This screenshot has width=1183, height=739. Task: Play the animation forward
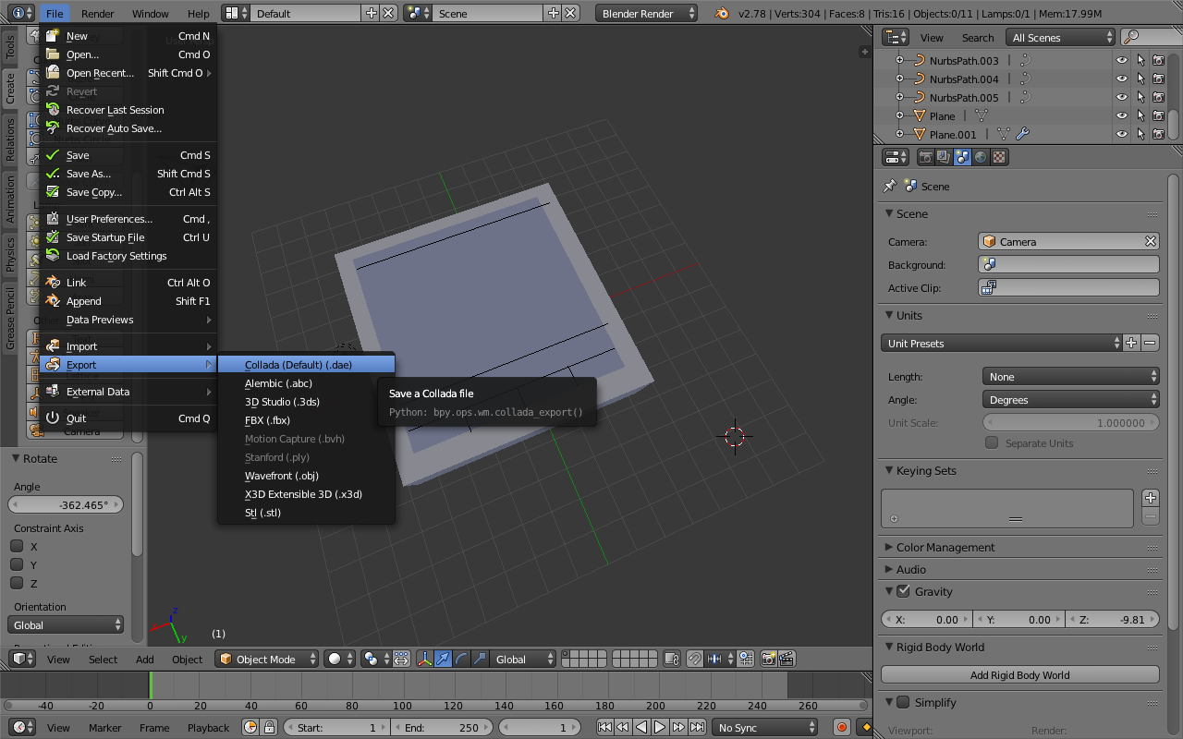tap(660, 727)
